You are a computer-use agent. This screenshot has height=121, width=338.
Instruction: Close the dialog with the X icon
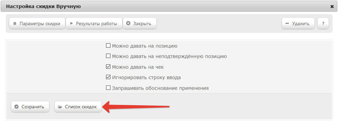coord(332,7)
